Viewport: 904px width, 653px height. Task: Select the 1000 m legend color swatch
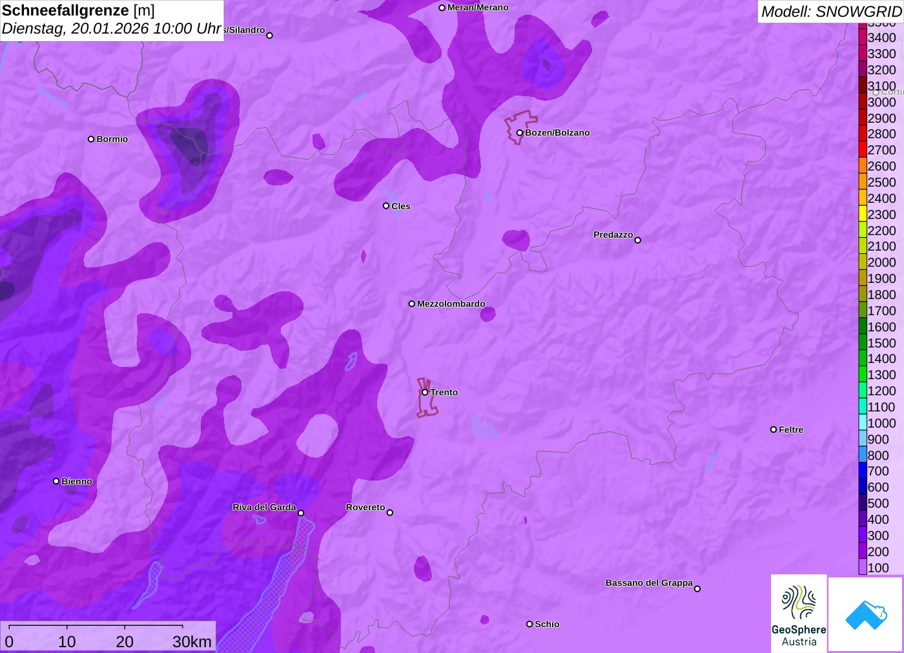pos(863,423)
